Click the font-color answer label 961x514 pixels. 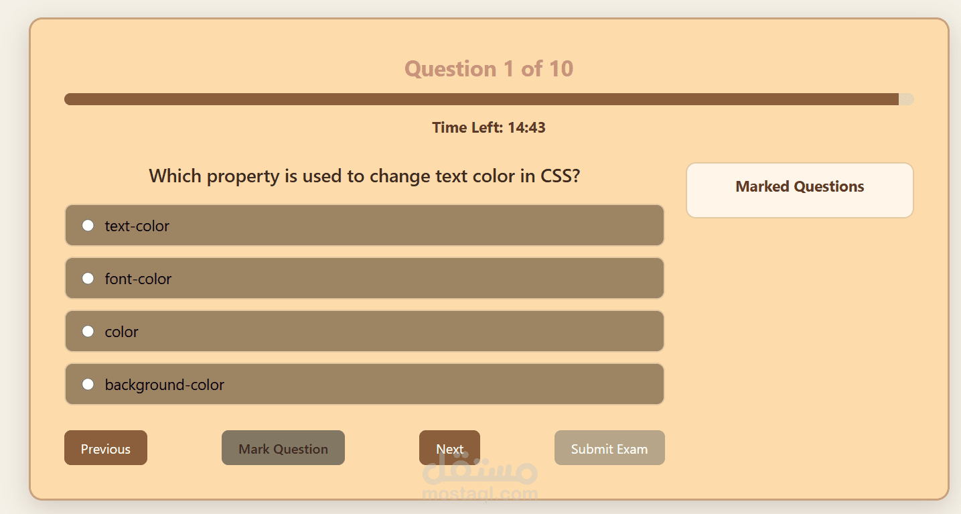138,279
